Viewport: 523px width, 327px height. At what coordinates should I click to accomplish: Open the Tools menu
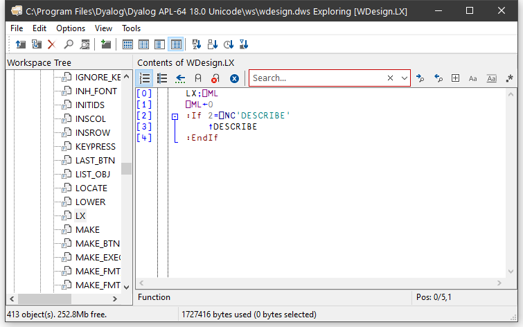tap(131, 28)
